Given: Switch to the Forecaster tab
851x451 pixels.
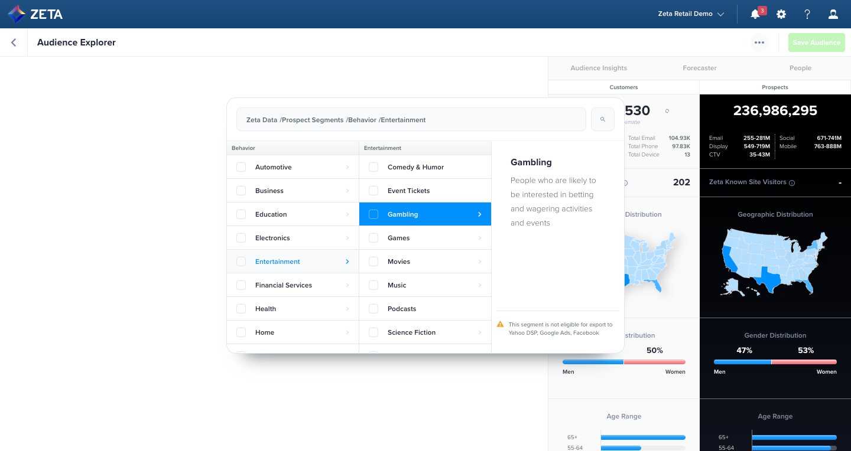Looking at the screenshot, I should pyautogui.click(x=699, y=68).
